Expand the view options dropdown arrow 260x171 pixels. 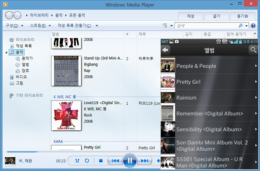(x=172, y=26)
